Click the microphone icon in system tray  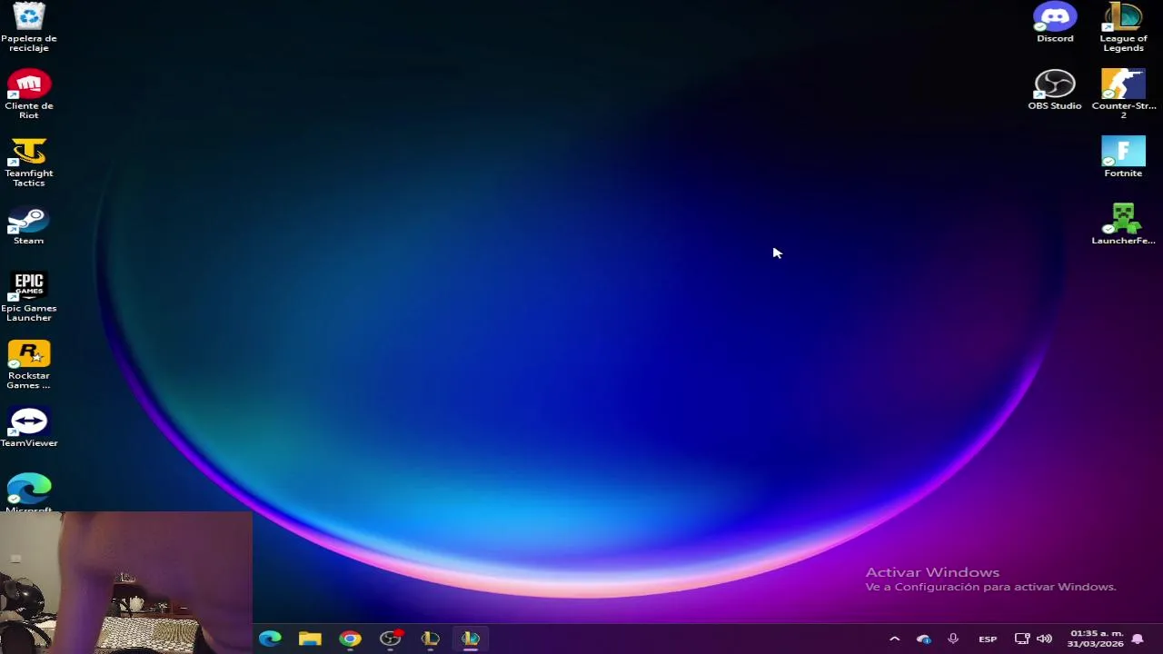tap(952, 639)
